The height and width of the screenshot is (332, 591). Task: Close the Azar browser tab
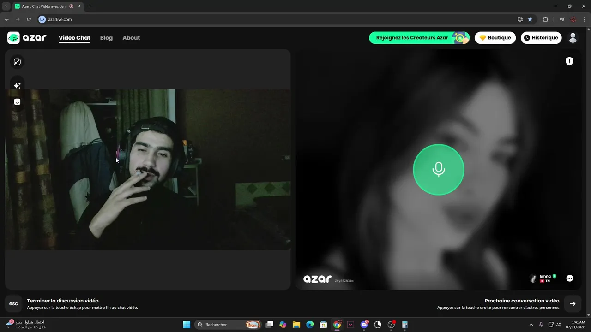[78, 6]
